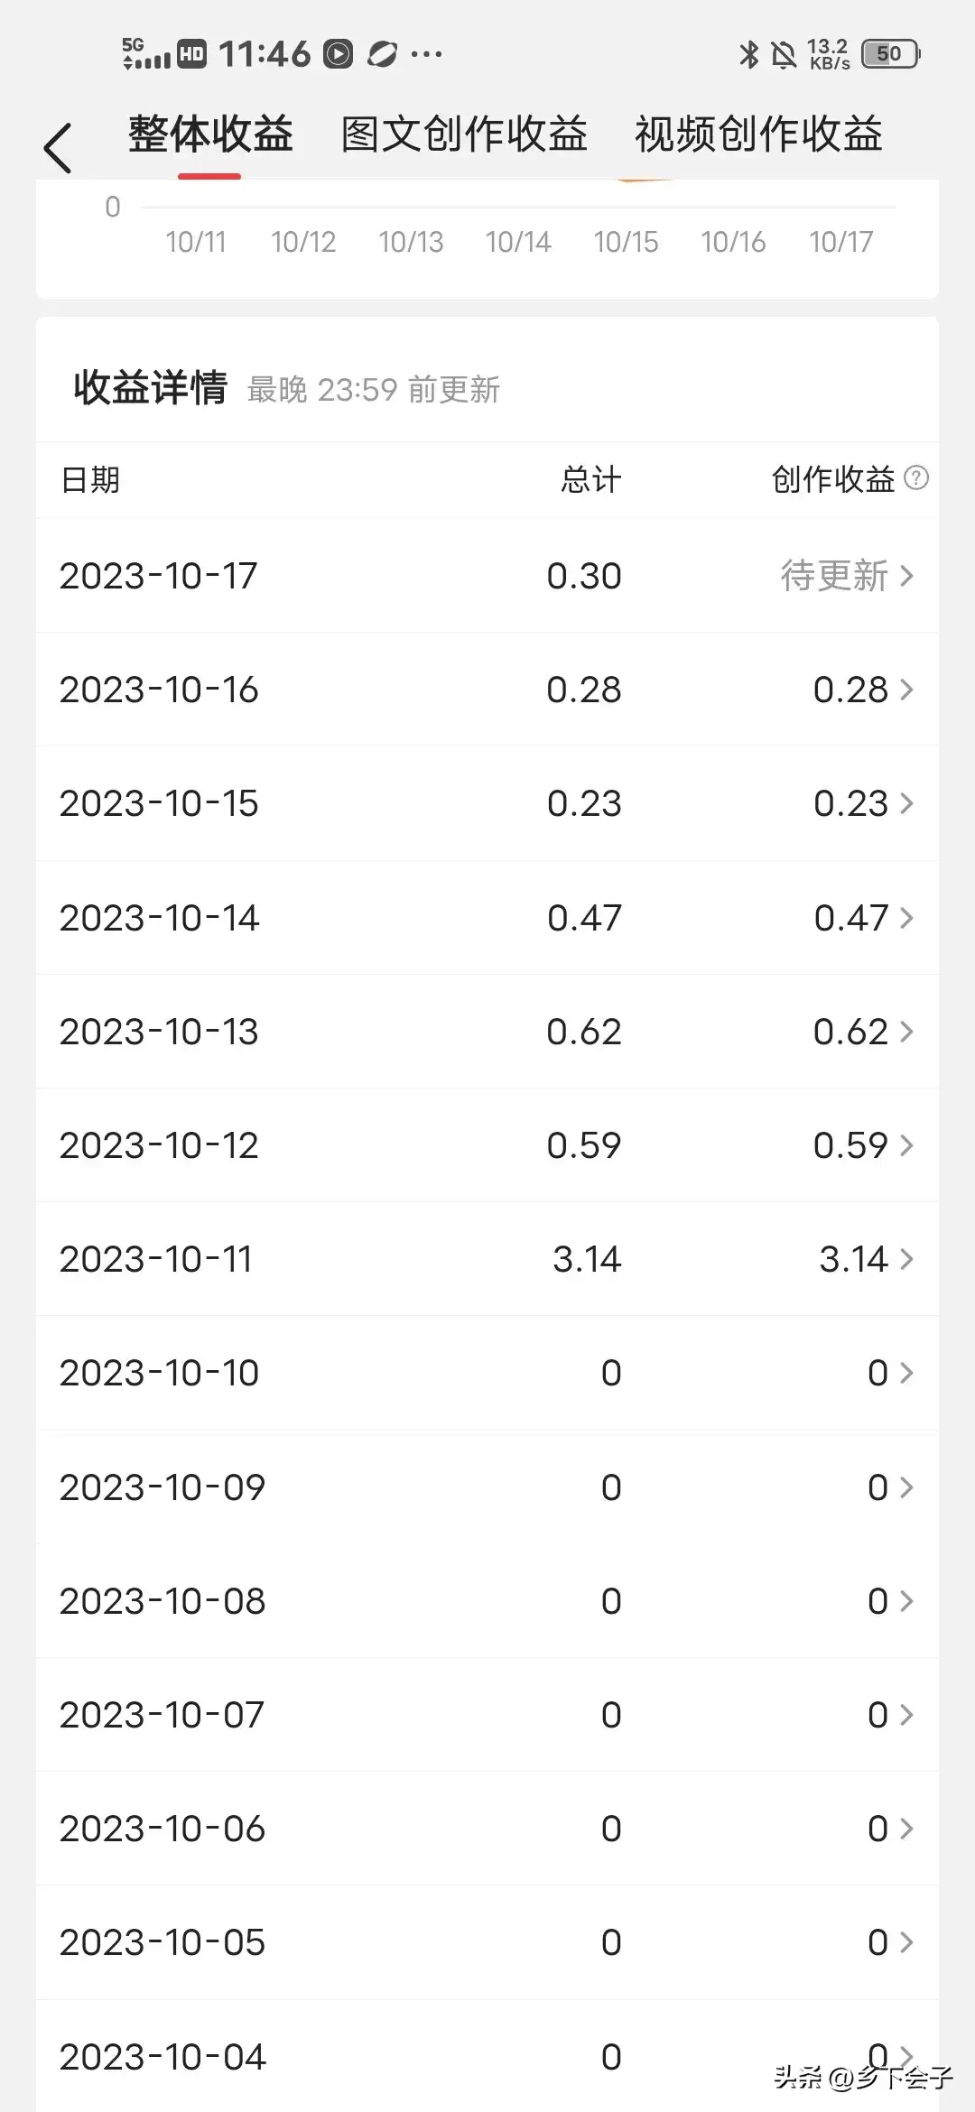Switch to 视频创作收益 tab
Viewport: 975px width, 2112px height.
[758, 134]
